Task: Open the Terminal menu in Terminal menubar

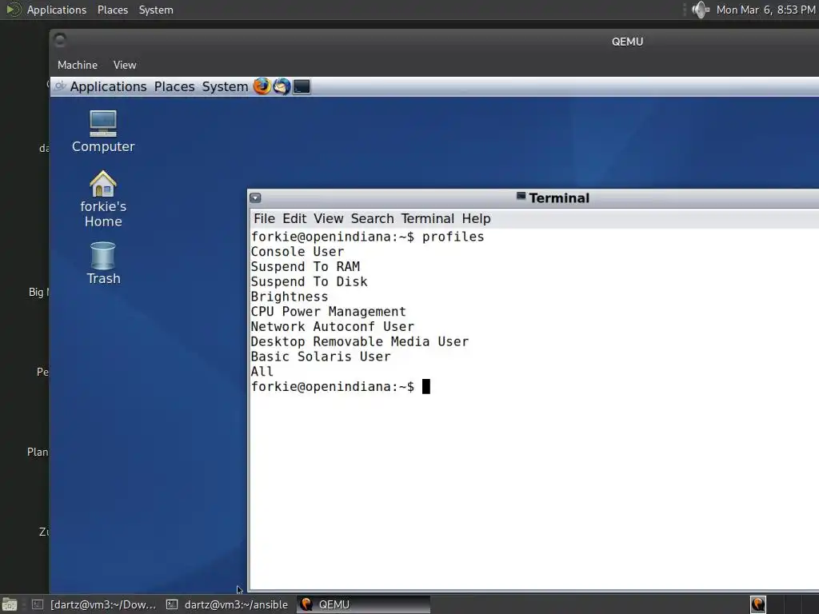Action: click(427, 219)
